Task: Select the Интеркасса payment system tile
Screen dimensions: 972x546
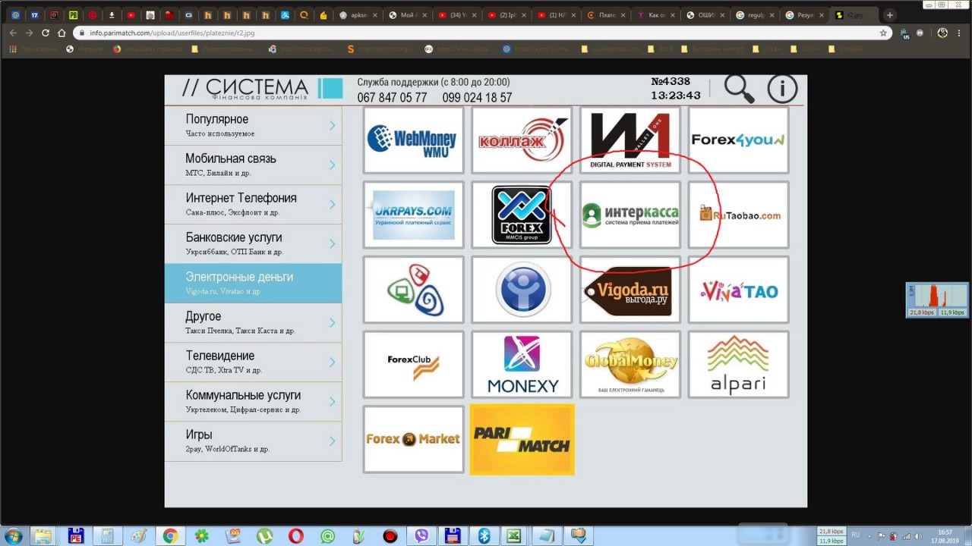Action: click(x=630, y=215)
